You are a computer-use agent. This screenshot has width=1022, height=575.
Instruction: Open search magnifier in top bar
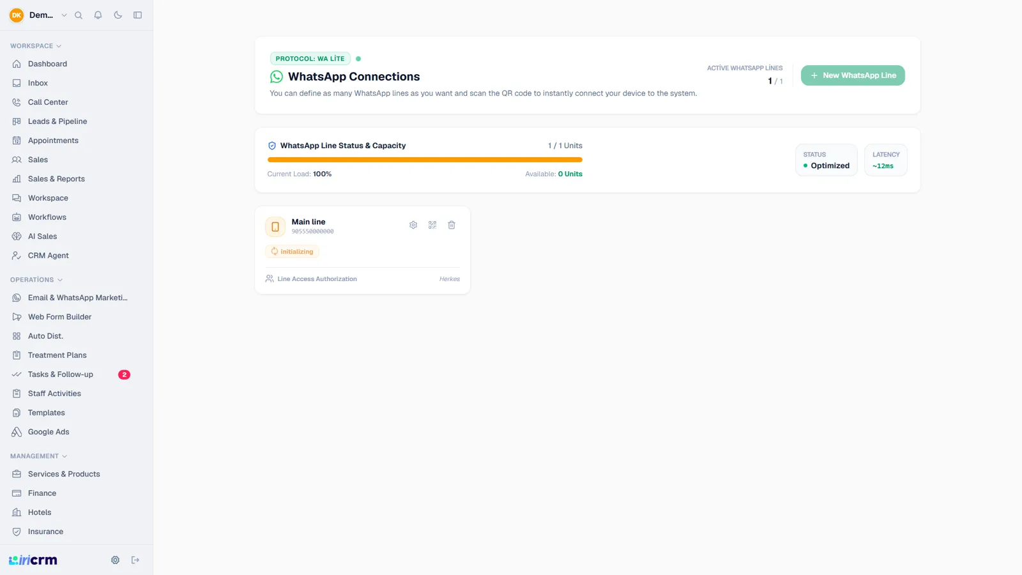click(79, 15)
